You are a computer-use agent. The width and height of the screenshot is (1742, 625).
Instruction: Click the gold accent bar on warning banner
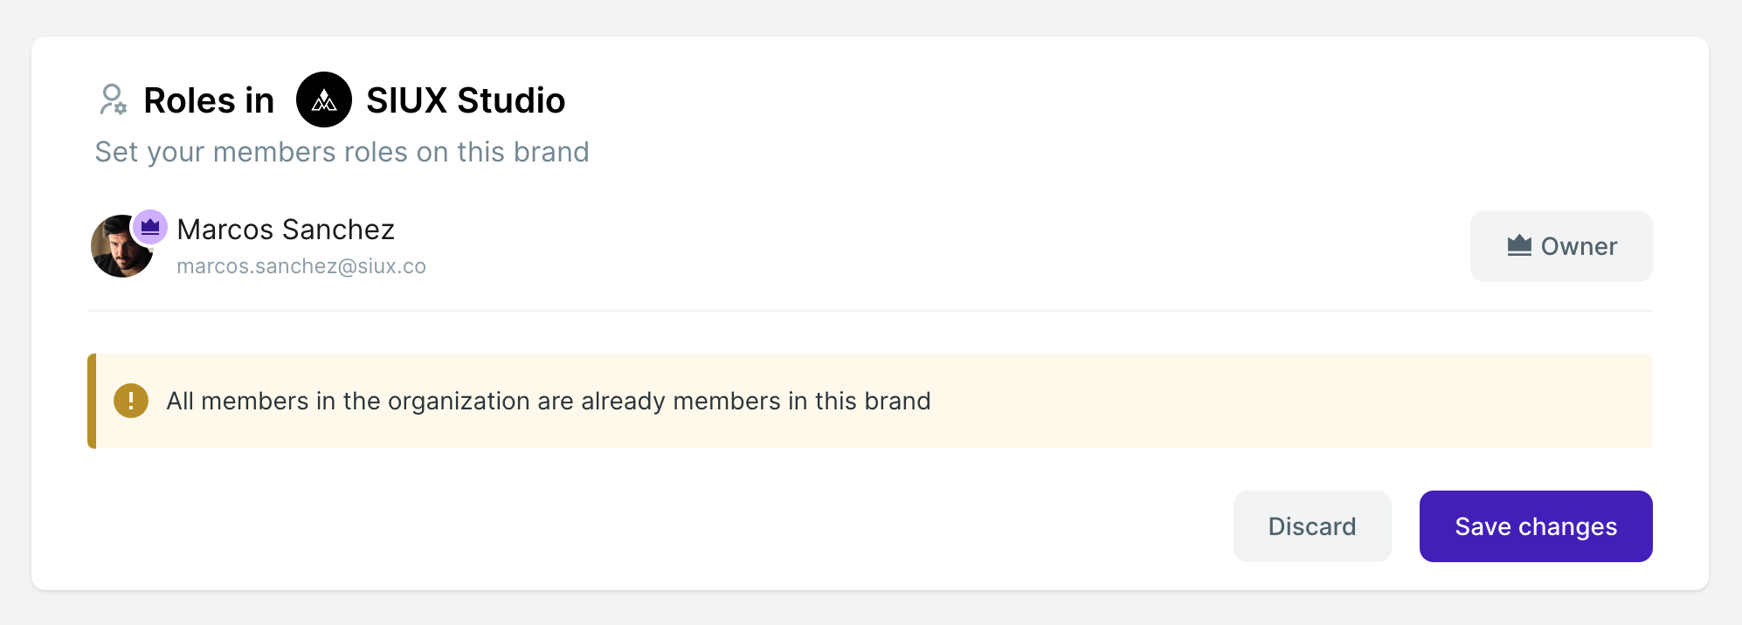(92, 401)
